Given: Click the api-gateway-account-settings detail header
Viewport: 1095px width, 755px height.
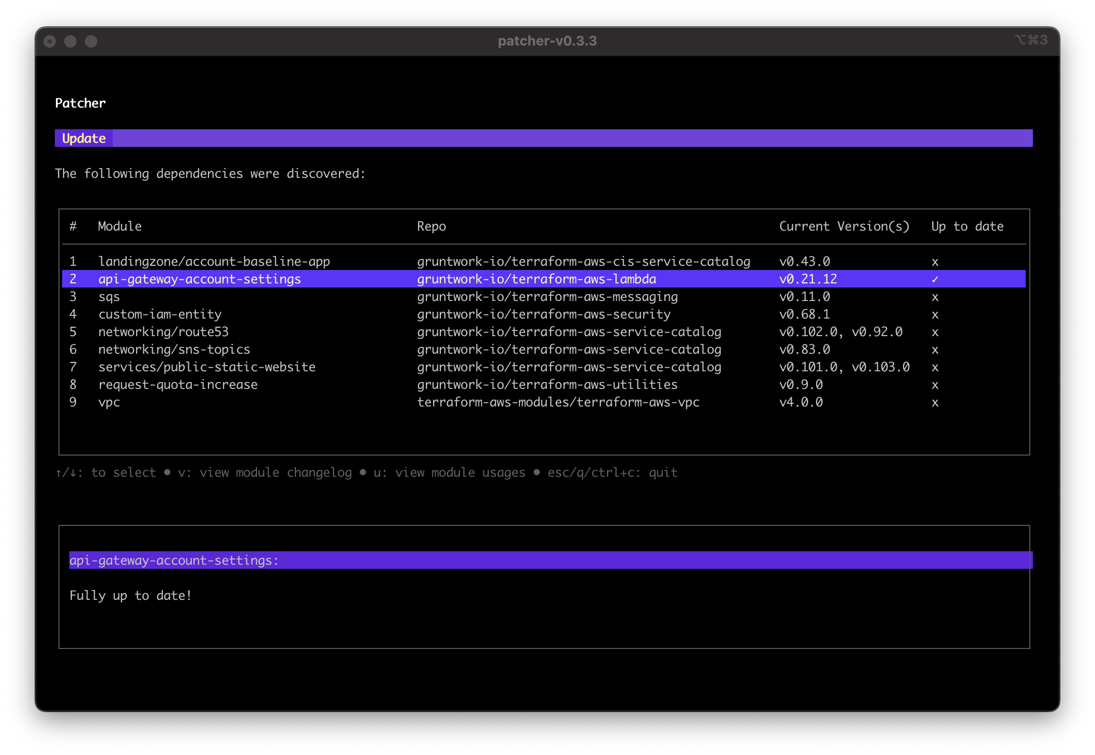Looking at the screenshot, I should point(174,560).
